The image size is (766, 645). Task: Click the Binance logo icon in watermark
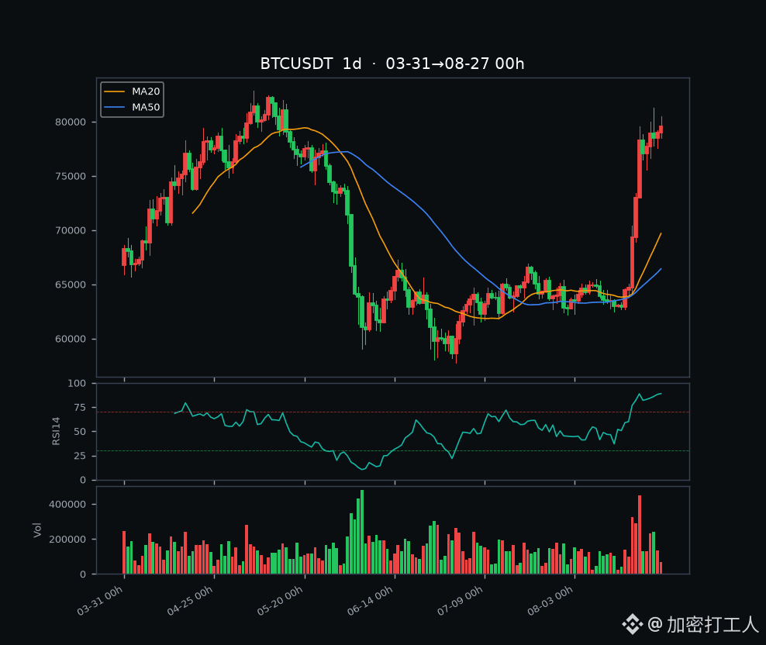[632, 624]
